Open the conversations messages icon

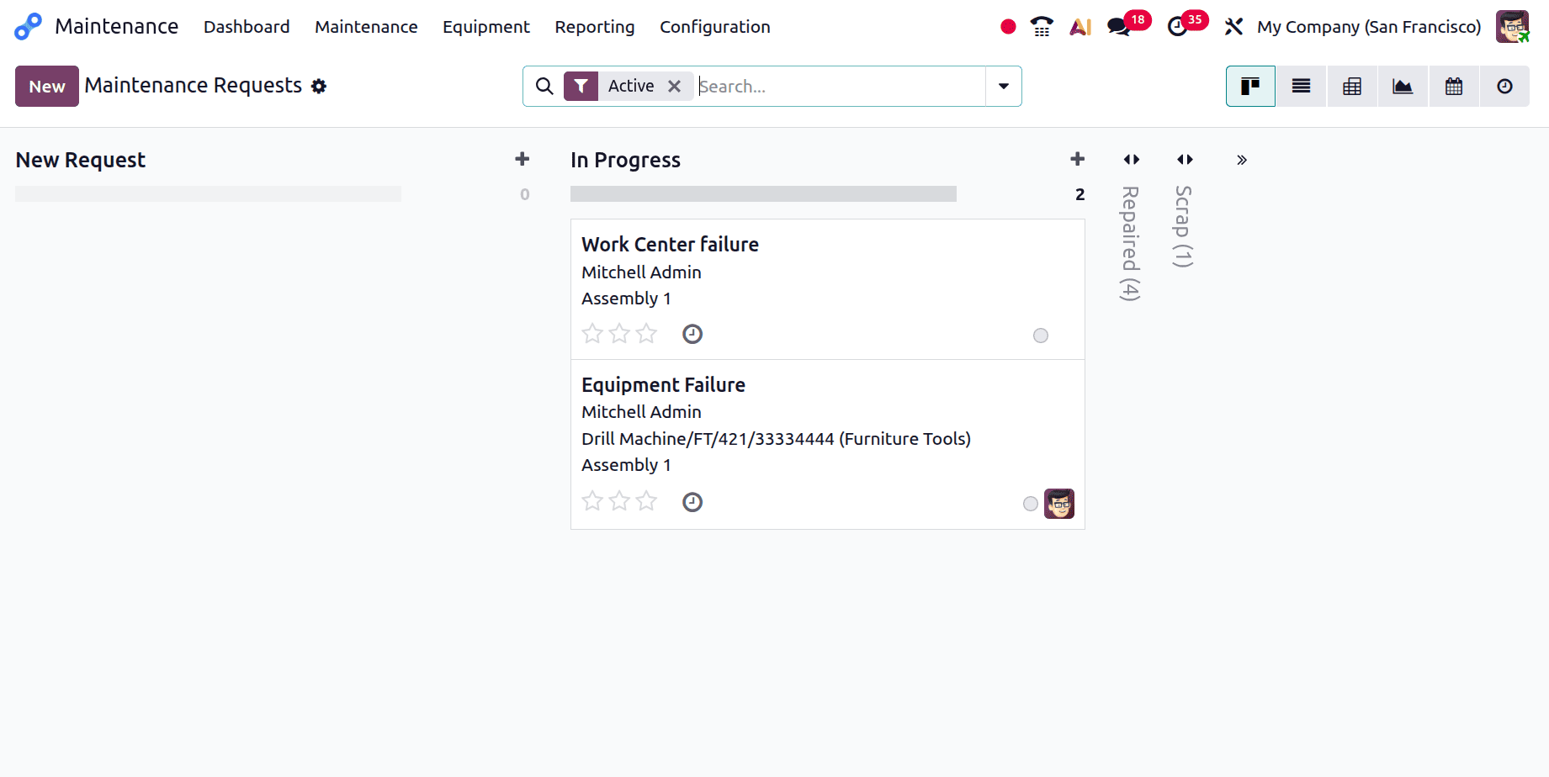point(1118,27)
